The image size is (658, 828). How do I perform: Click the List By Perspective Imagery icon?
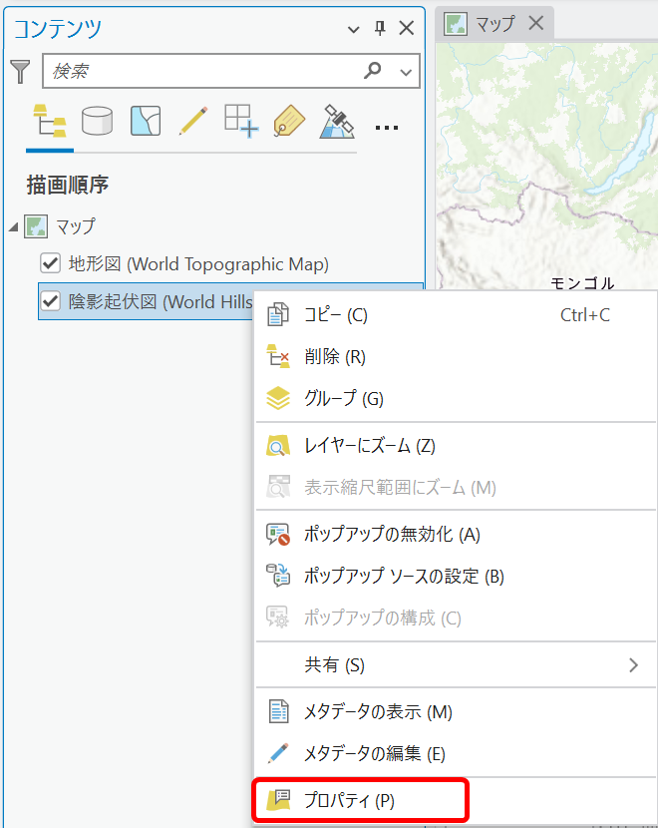pos(337,122)
